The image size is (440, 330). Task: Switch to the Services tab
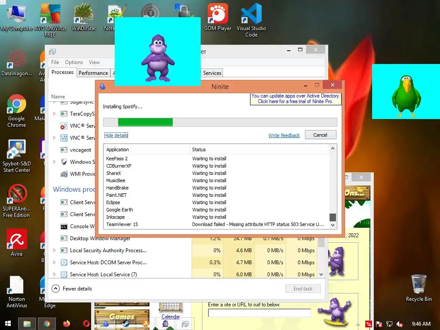point(212,73)
